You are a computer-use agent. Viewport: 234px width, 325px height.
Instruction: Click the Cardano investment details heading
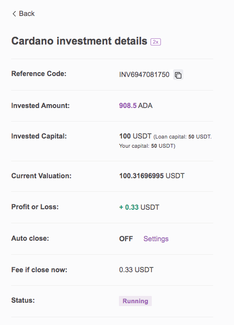pos(79,41)
